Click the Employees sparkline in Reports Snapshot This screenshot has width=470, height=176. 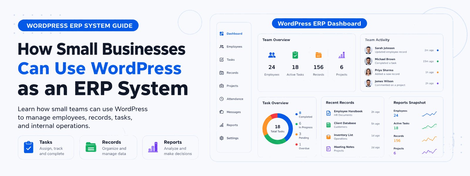click(429, 114)
